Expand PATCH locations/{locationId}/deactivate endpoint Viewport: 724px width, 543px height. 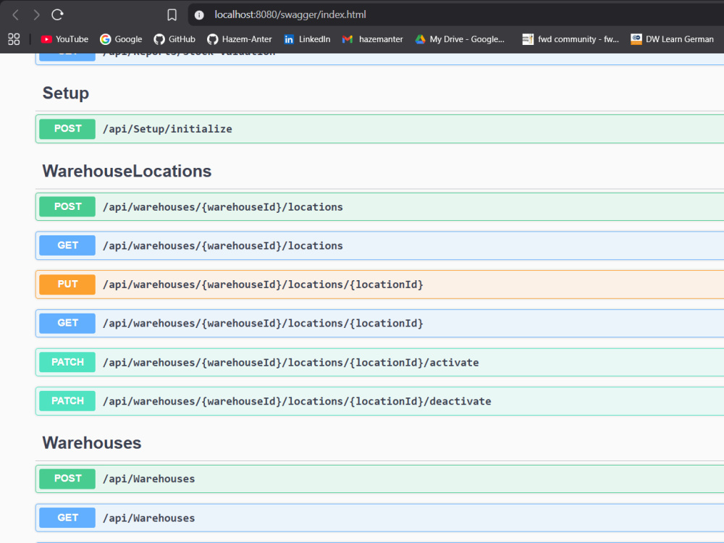coord(379,401)
